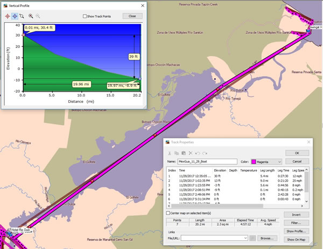Click the 4 mph Avg. Speed value

[268, 224]
